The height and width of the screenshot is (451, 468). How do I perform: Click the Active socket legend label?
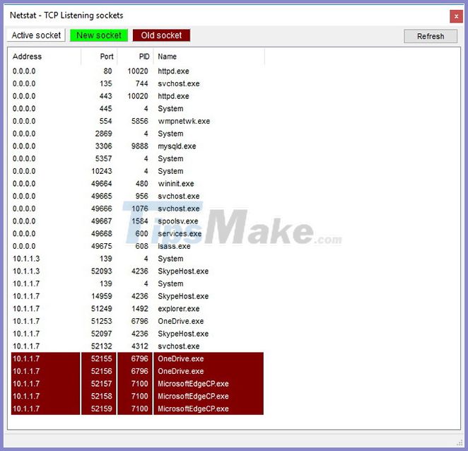36,35
